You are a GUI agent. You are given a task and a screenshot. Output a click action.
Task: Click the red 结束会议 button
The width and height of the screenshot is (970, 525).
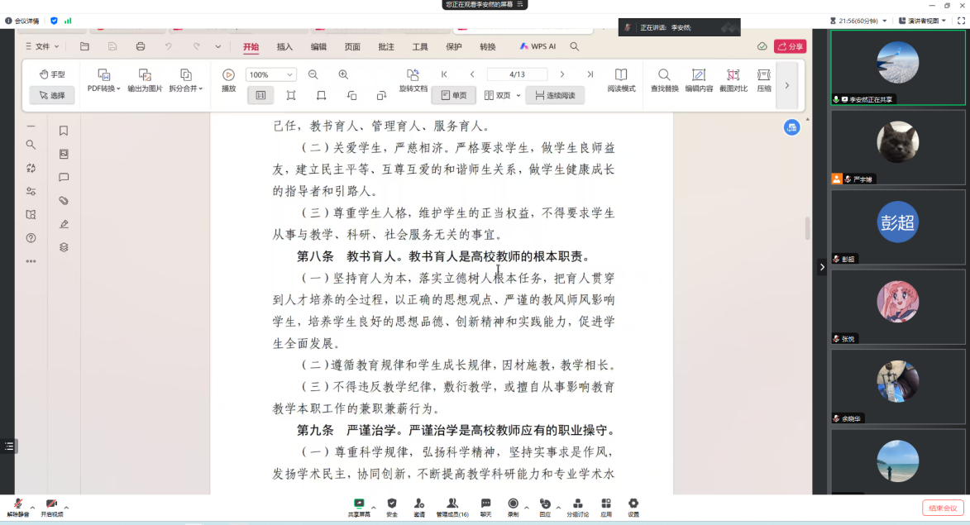943,508
